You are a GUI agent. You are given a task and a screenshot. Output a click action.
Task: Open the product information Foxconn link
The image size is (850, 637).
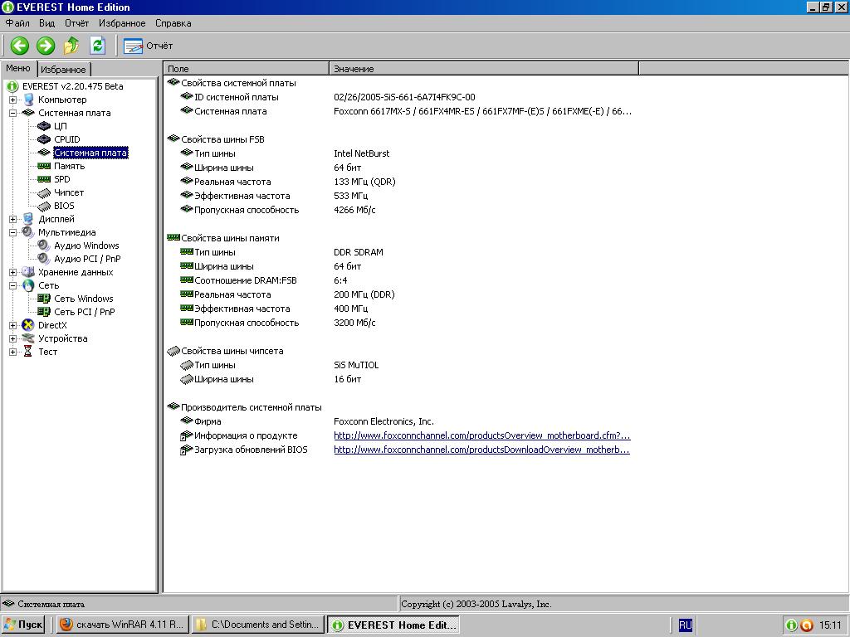tap(481, 435)
